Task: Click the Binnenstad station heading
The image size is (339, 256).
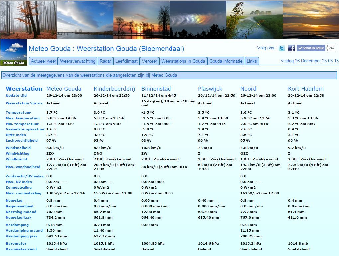Action: 156,89
